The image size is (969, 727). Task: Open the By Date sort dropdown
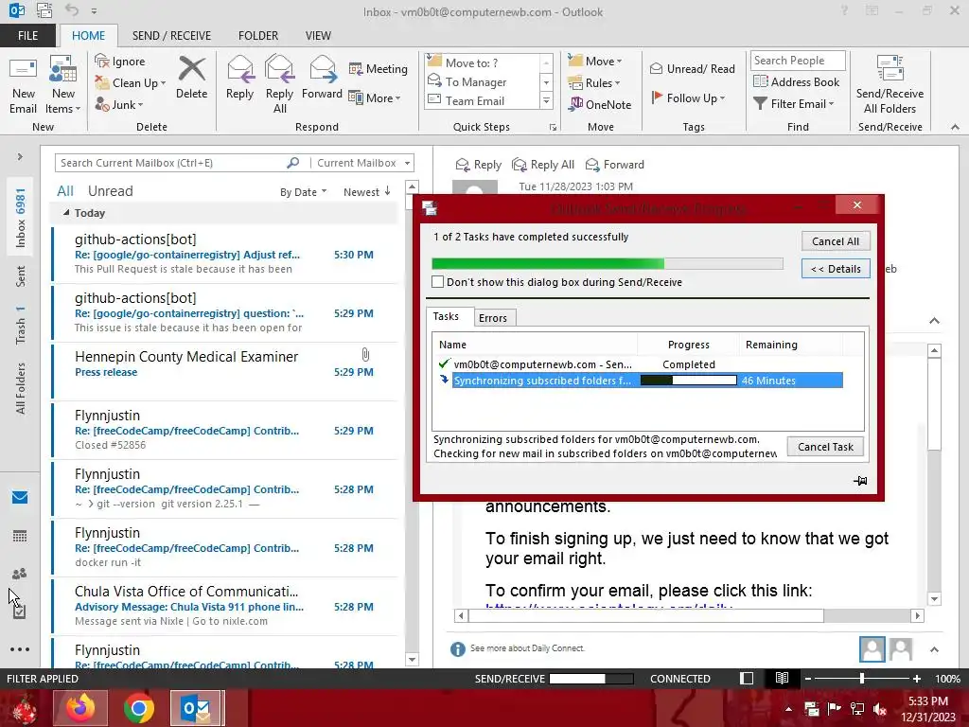coord(303,192)
